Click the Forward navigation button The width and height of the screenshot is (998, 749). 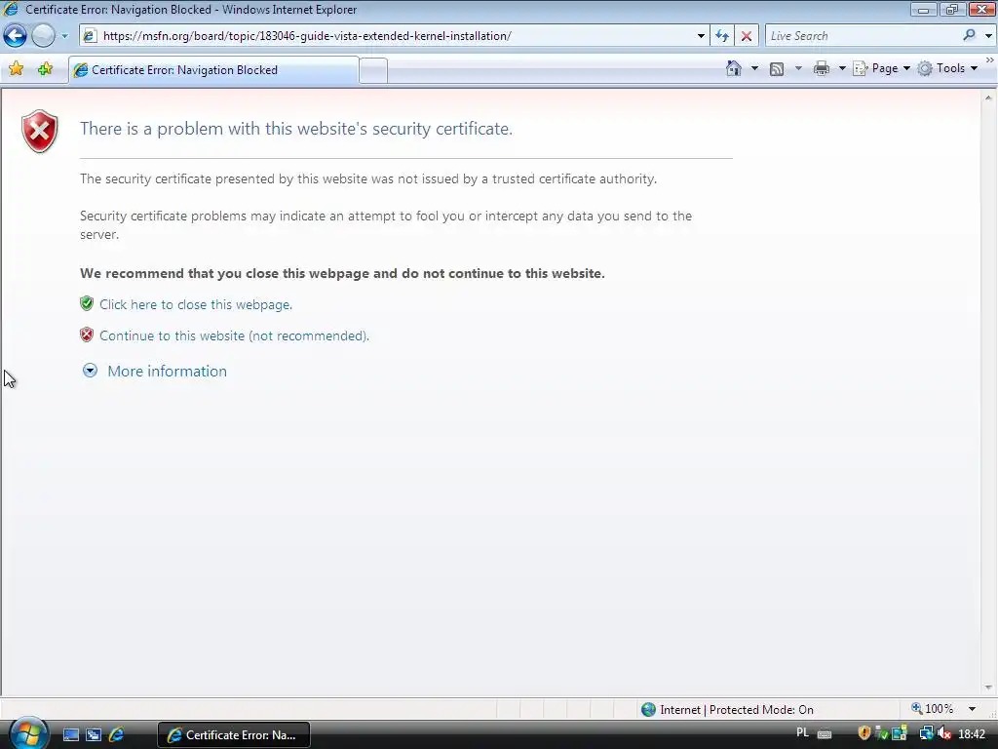click(x=43, y=36)
